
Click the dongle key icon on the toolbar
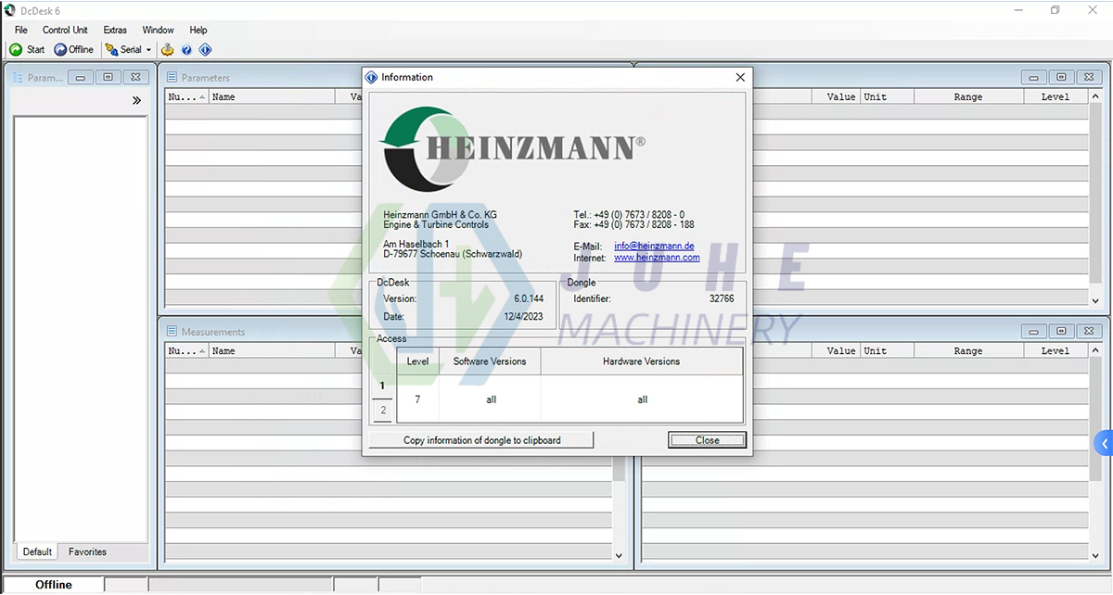point(167,49)
